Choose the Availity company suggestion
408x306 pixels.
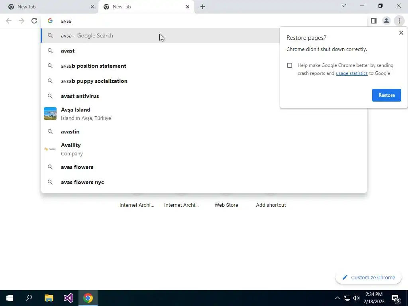pos(204,149)
